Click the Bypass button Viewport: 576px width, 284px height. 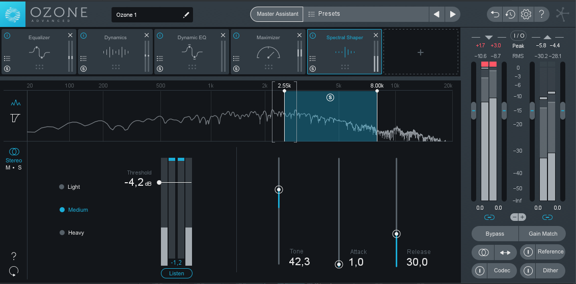495,234
